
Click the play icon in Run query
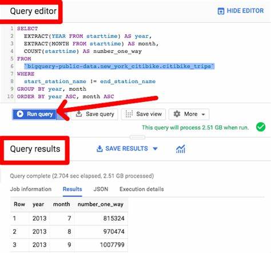(20, 114)
